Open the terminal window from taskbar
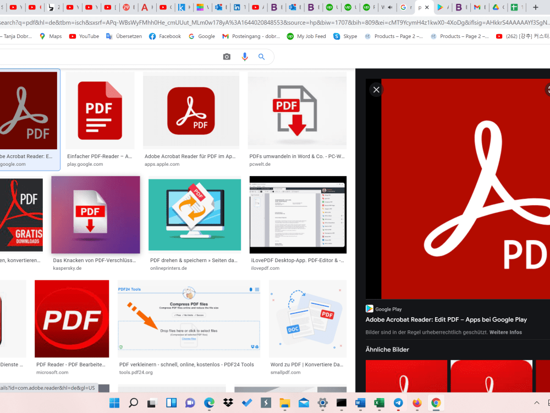 pyautogui.click(x=342, y=403)
